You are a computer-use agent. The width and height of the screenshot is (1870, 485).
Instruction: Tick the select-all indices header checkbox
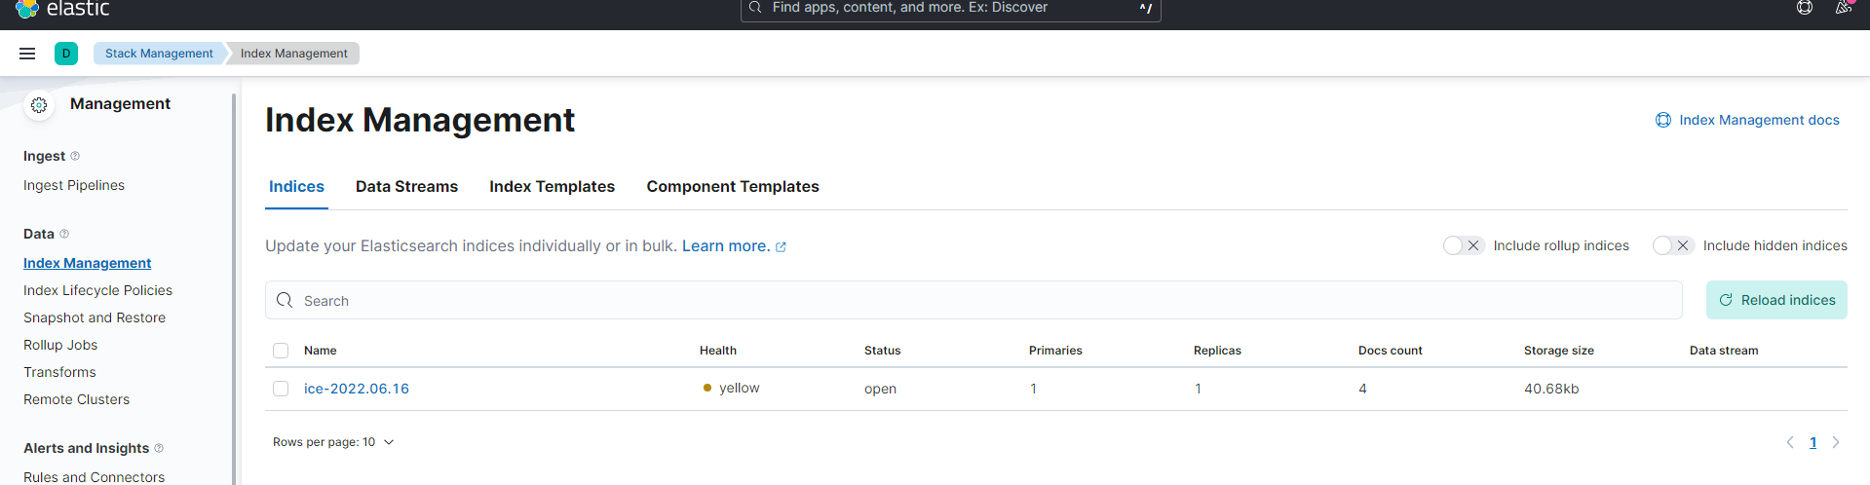[x=281, y=351]
